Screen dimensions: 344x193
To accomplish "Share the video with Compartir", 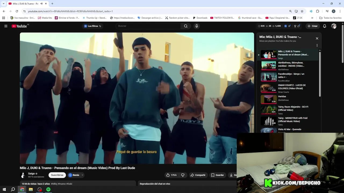I will click(x=198, y=175).
